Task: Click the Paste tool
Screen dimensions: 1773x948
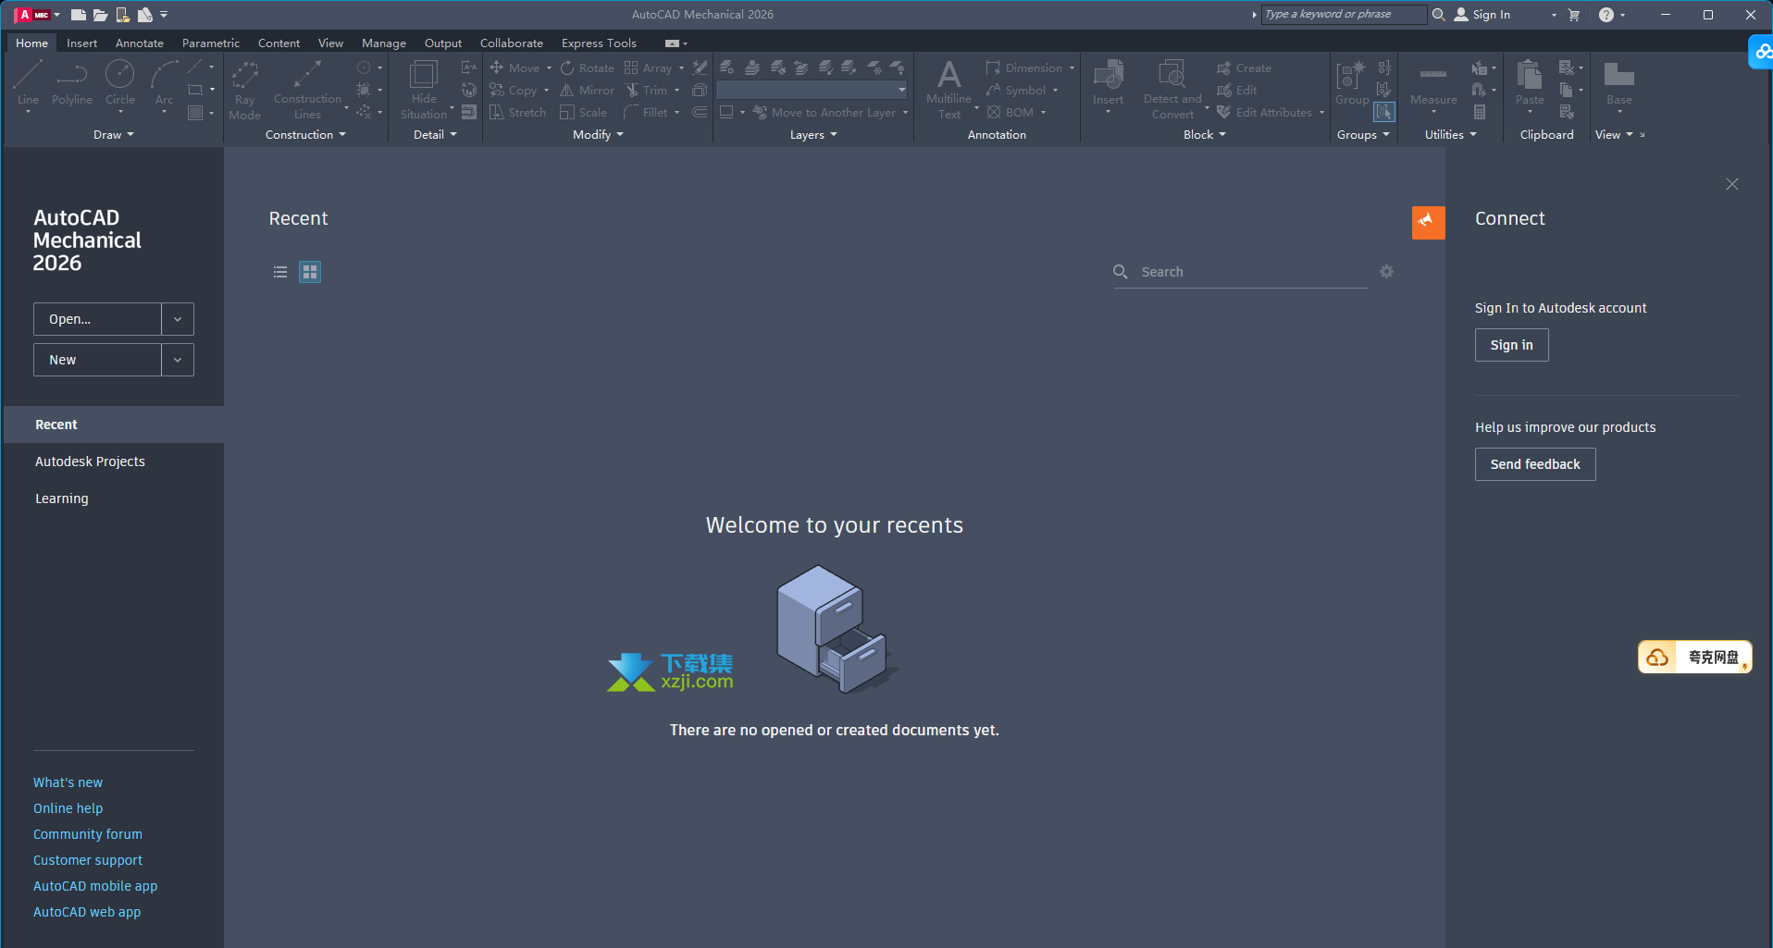Action: (1530, 85)
